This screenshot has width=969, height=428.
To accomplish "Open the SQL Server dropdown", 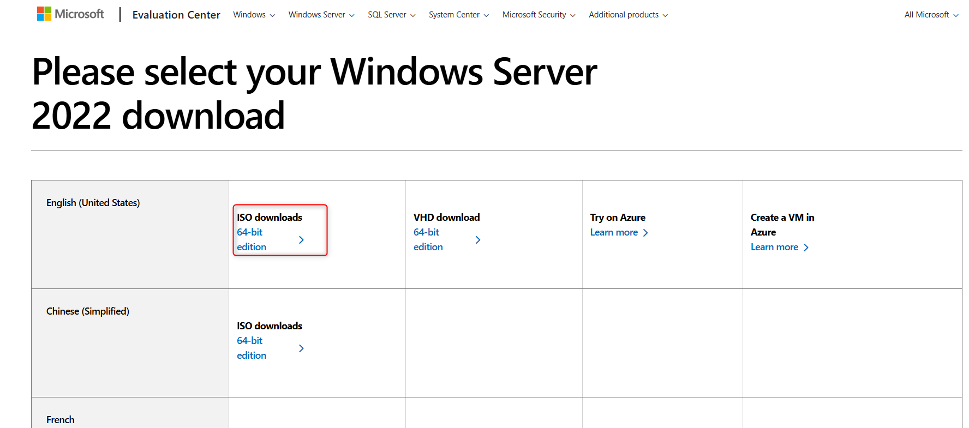I will click(x=392, y=15).
